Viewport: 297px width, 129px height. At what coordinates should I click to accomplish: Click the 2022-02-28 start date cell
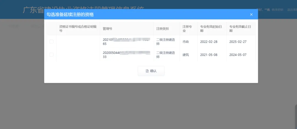209,42
